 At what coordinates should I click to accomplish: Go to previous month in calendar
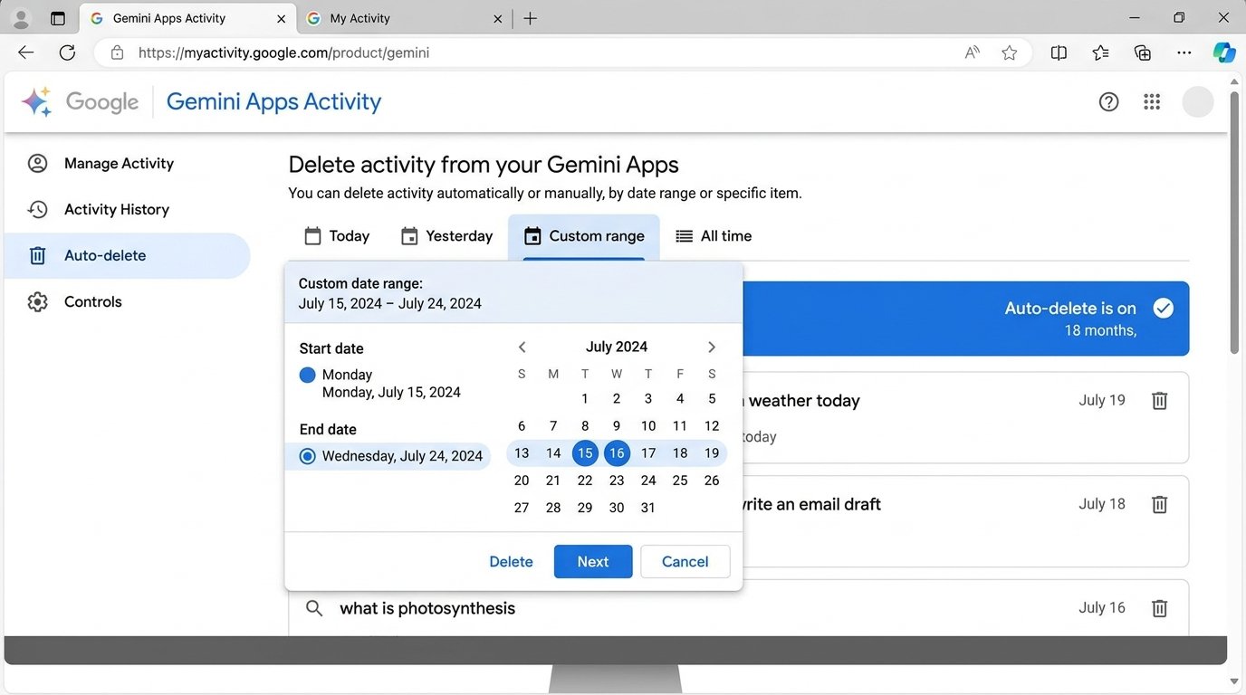(x=522, y=347)
